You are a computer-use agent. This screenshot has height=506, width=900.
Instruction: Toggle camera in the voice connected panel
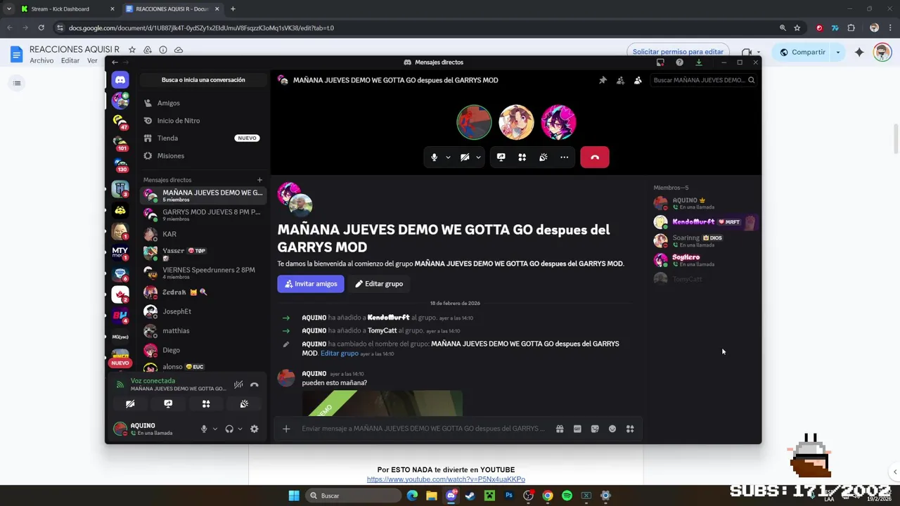click(x=130, y=404)
